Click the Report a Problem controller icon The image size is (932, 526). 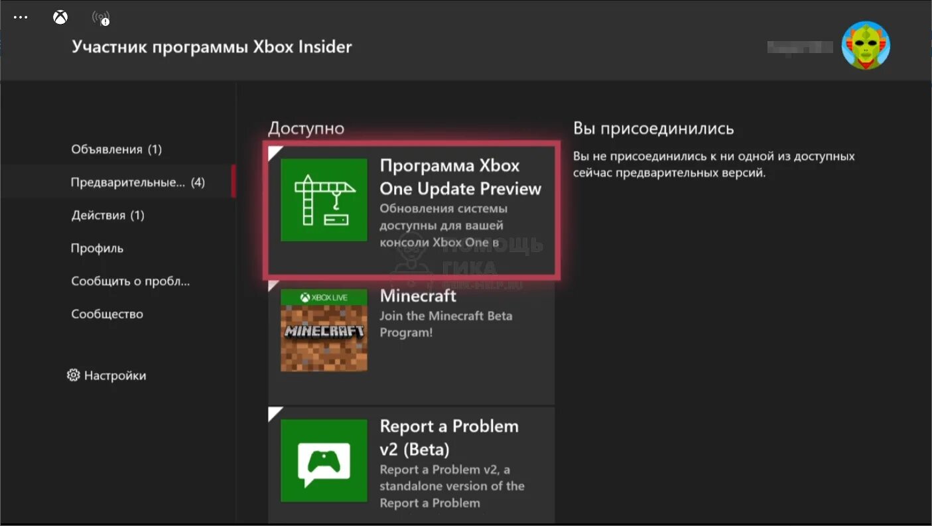coord(324,460)
